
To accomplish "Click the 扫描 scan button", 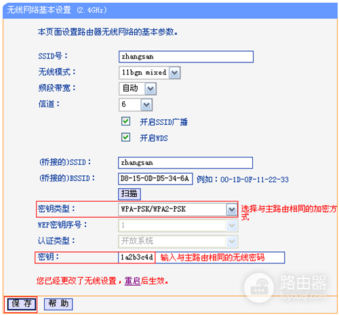I will click(129, 194).
